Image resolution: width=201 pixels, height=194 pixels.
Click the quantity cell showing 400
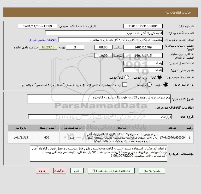[47, 137]
